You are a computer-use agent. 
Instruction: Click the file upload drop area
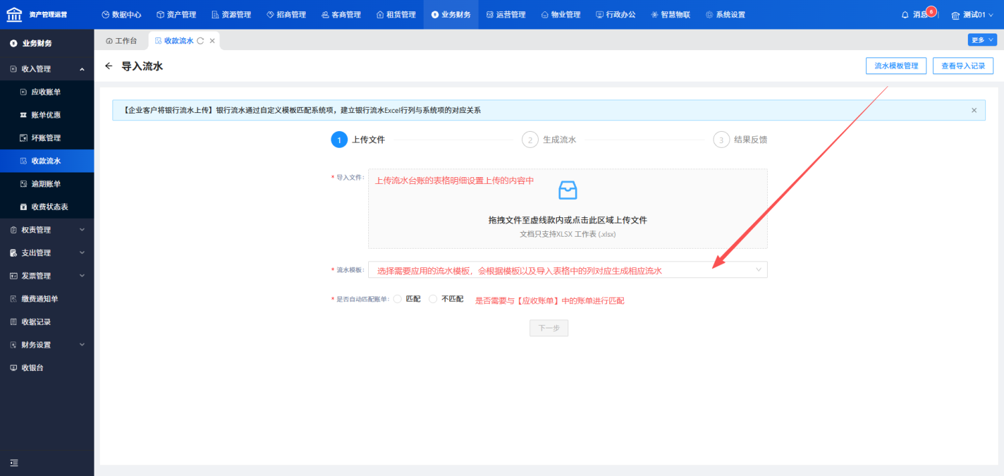pyautogui.click(x=568, y=209)
